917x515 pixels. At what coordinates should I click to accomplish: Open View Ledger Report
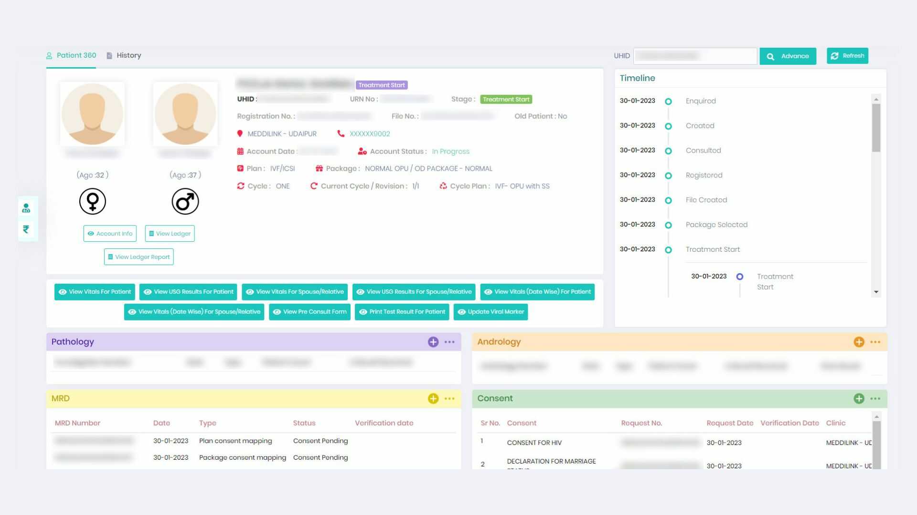click(x=139, y=257)
